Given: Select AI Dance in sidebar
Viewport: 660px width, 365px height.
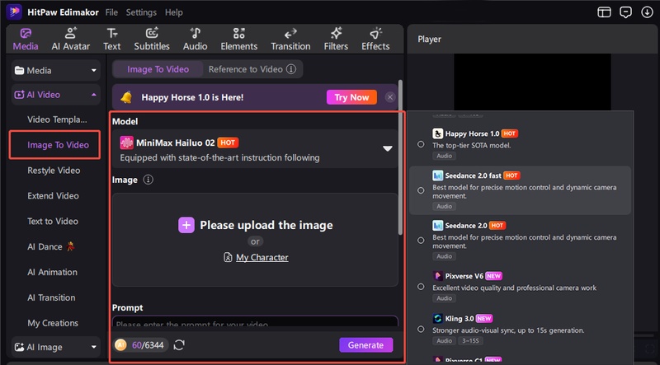Looking at the screenshot, I should (x=51, y=247).
